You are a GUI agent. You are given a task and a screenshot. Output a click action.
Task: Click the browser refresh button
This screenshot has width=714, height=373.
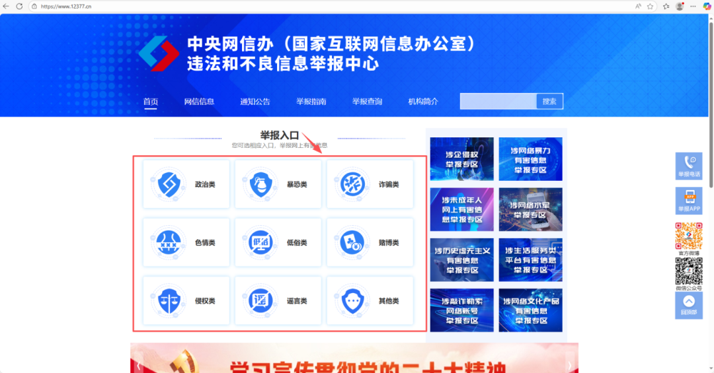coord(19,6)
